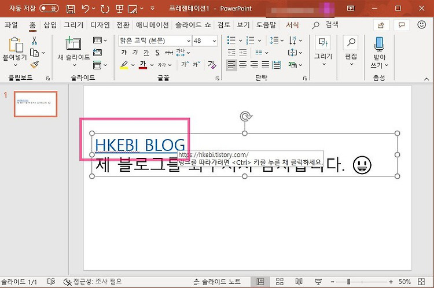Click the Reset slide icon
The image size is (434, 288).
pos(97,52)
